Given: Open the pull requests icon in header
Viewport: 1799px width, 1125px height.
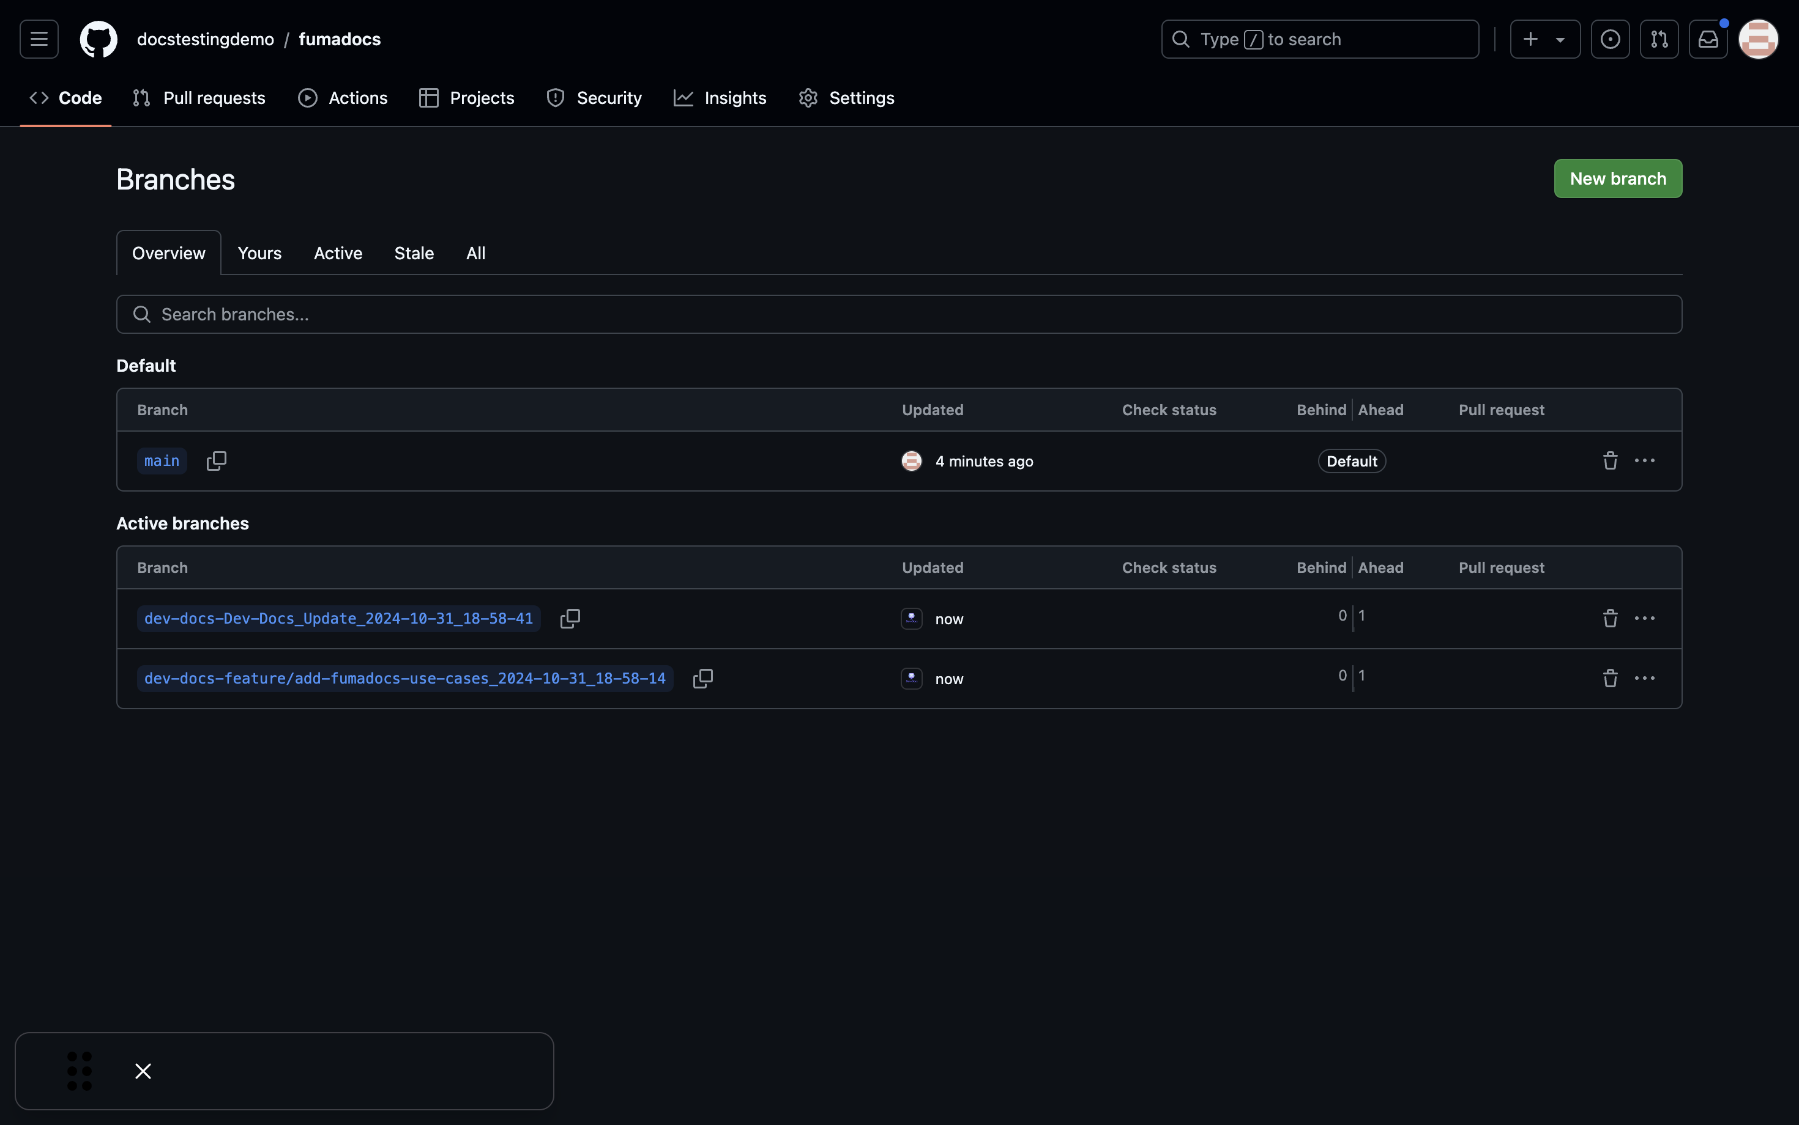Looking at the screenshot, I should point(1659,39).
